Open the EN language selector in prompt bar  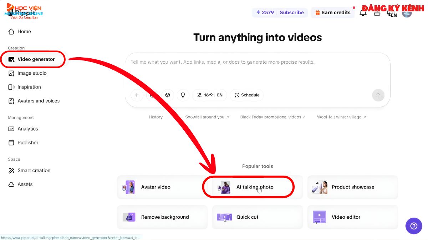[220, 95]
